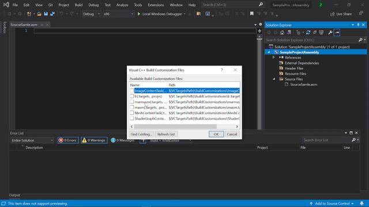Collapse the SampleProjectAssembly project node
Viewport: 369px width, 207px height.
click(x=269, y=52)
